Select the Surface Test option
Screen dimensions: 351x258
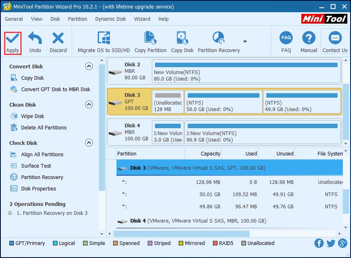[36, 166]
